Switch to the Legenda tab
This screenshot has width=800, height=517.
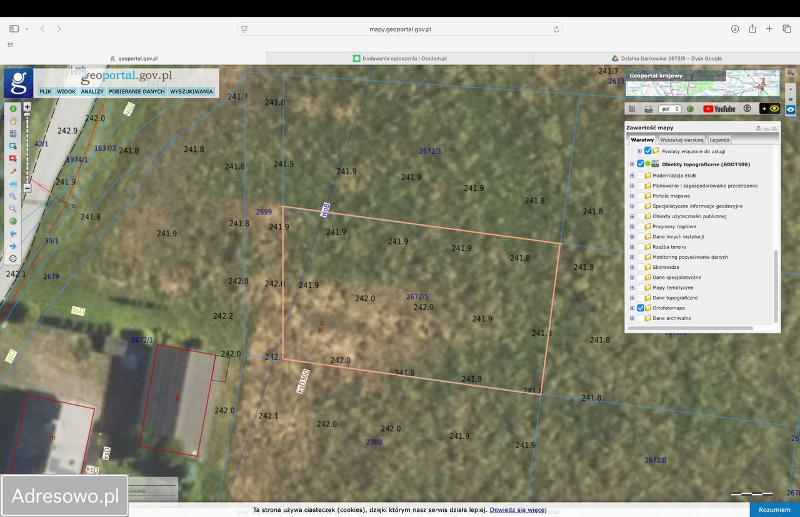(x=719, y=140)
